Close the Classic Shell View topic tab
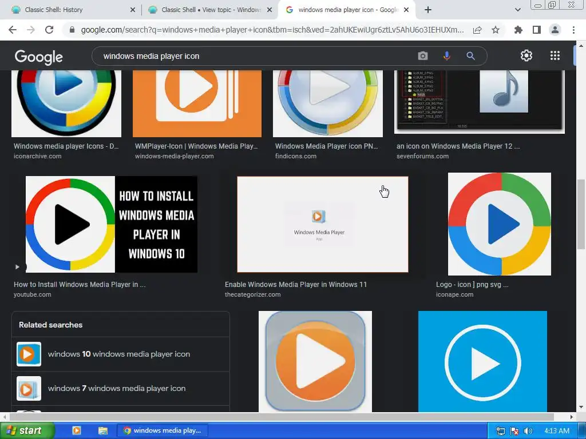 click(270, 10)
